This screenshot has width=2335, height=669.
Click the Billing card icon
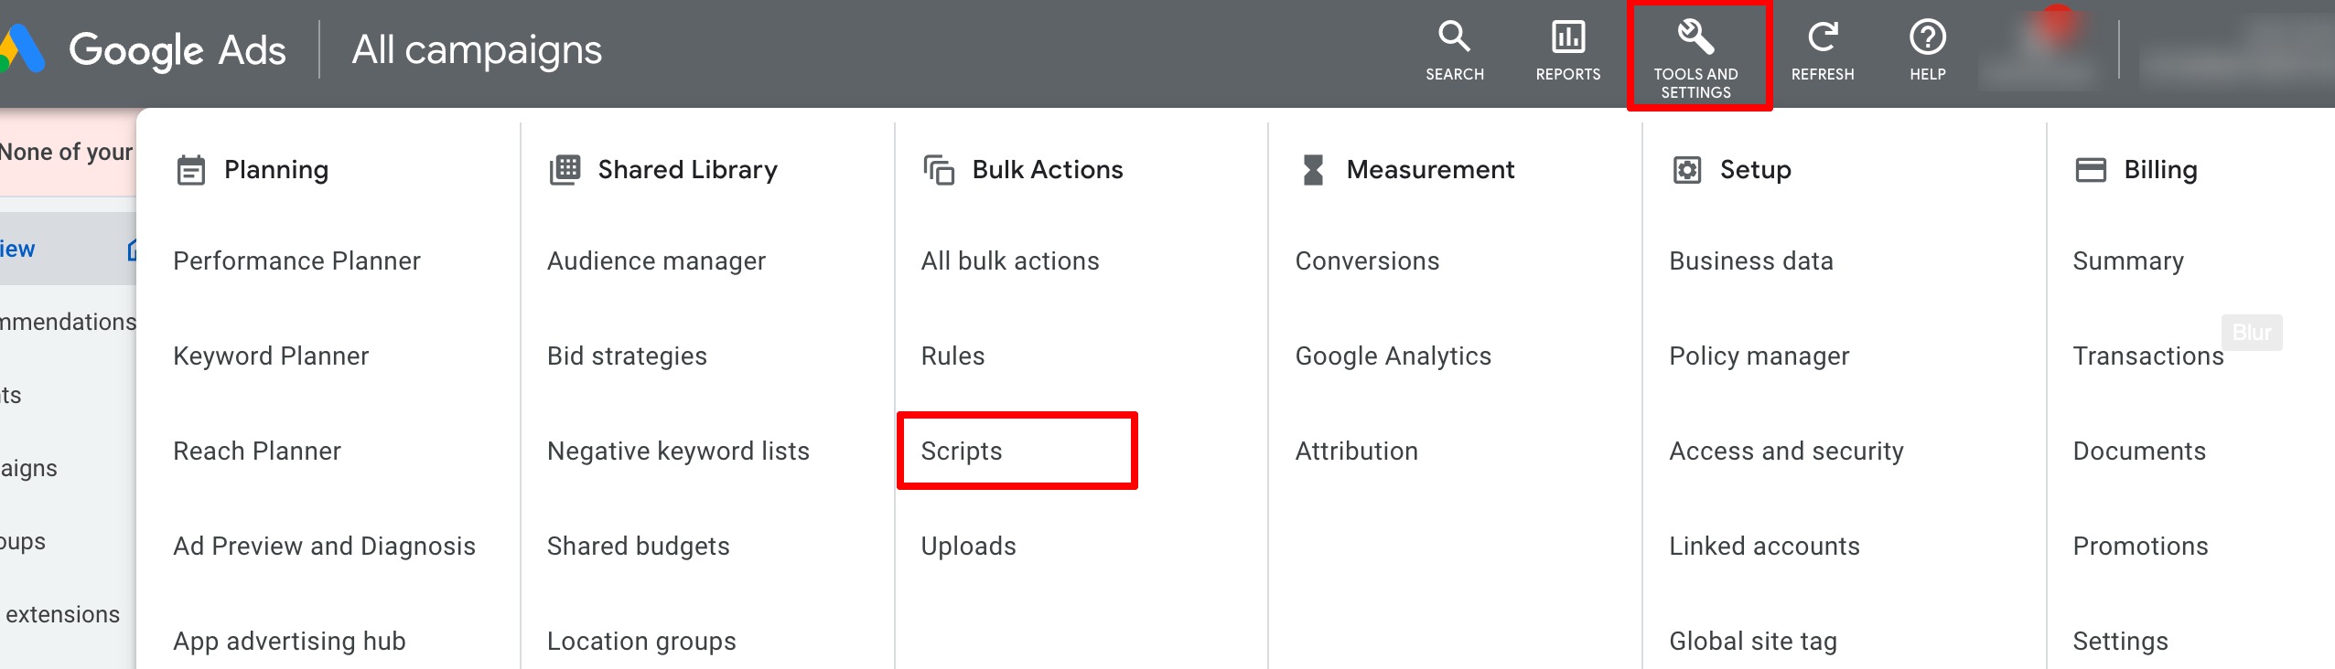click(x=2091, y=170)
